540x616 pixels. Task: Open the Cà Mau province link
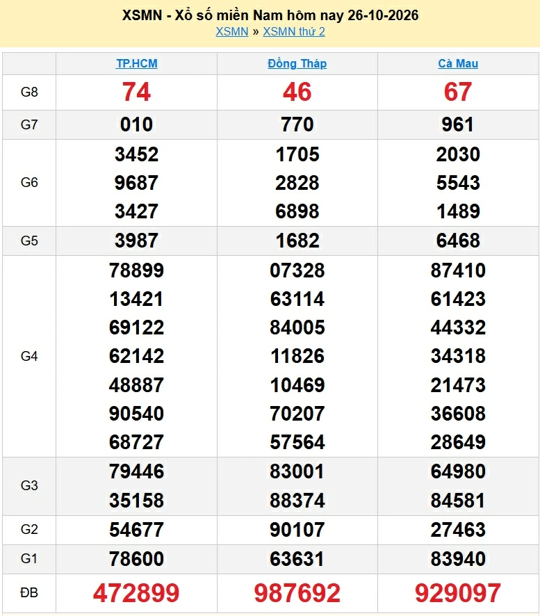(x=458, y=64)
